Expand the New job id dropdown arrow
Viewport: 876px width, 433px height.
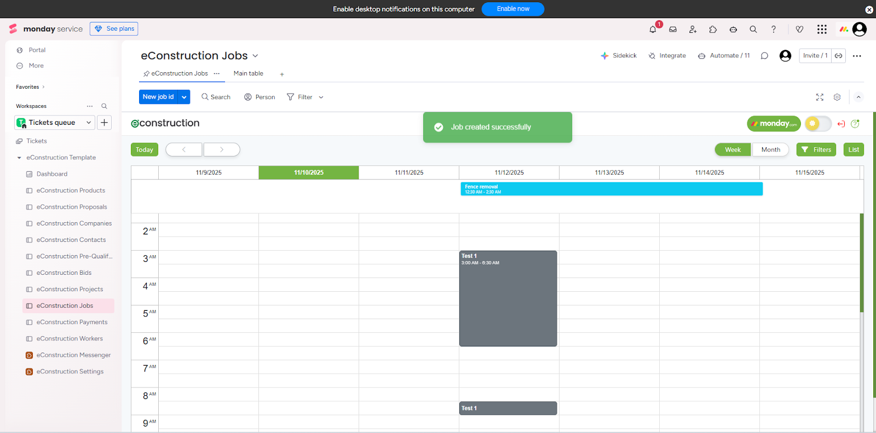pos(185,97)
